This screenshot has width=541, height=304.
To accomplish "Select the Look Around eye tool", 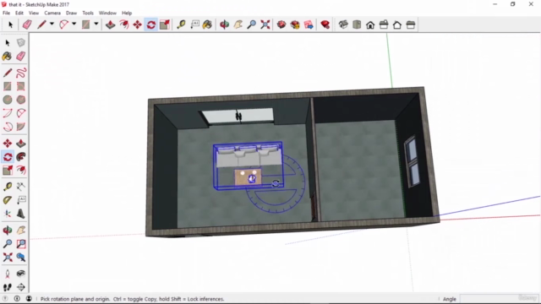I will pyautogui.click(x=20, y=274).
